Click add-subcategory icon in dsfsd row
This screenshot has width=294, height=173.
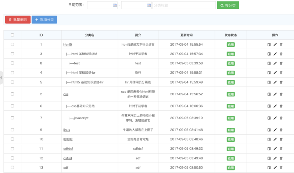[269, 158]
